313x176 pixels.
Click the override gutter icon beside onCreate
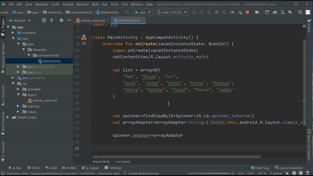coord(84,44)
